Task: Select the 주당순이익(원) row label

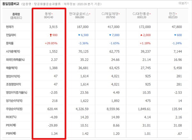Action: (14, 109)
